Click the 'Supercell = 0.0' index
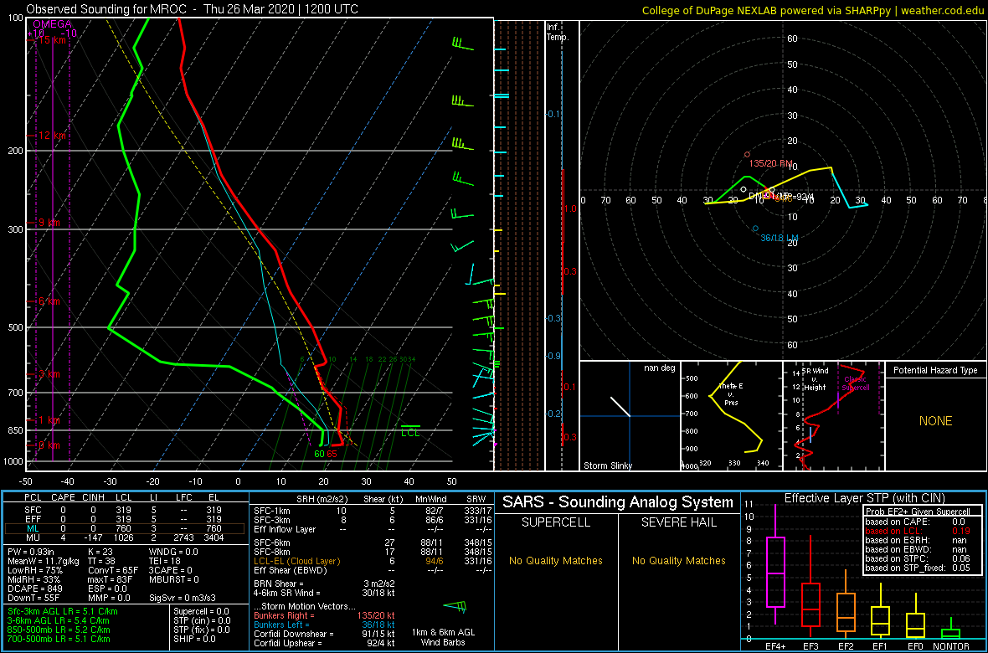The image size is (988, 653). point(203,611)
